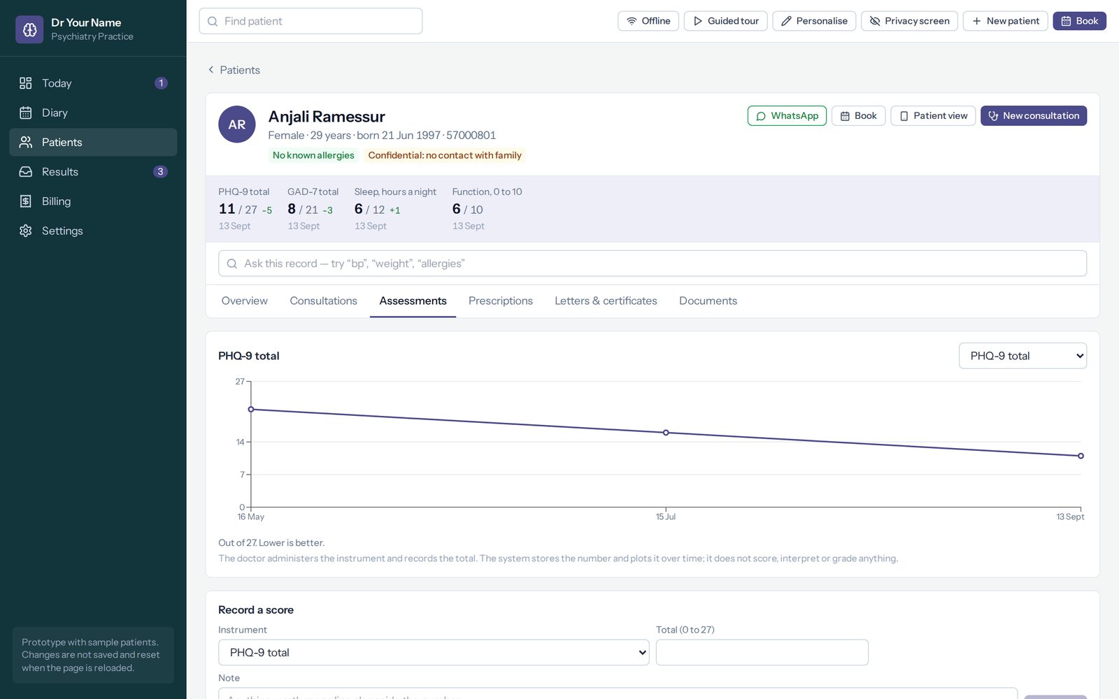Click the back chevron beside Patients
This screenshot has height=699, width=1119.
(211, 70)
